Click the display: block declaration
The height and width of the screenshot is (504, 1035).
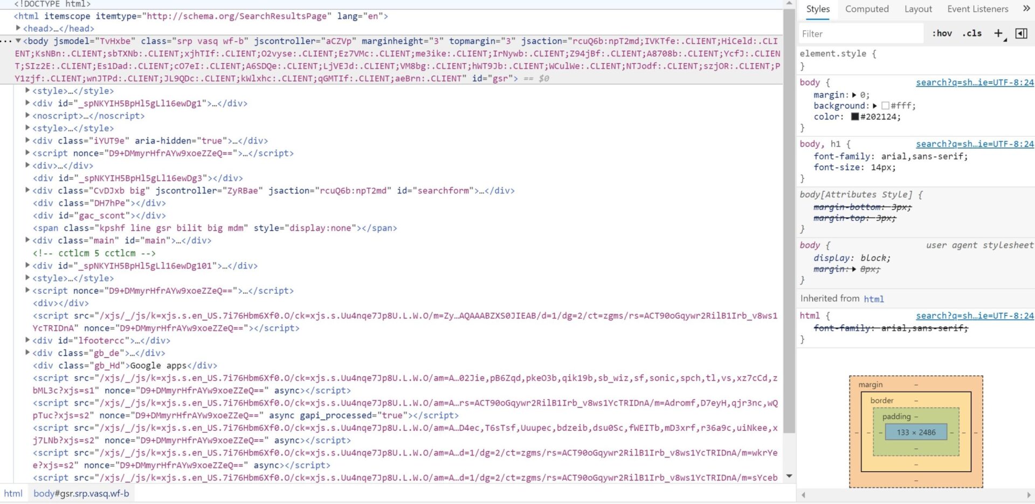(x=852, y=258)
